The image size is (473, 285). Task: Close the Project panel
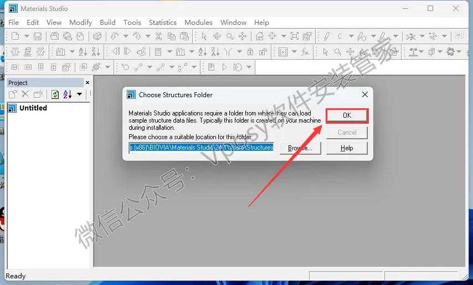(x=88, y=82)
